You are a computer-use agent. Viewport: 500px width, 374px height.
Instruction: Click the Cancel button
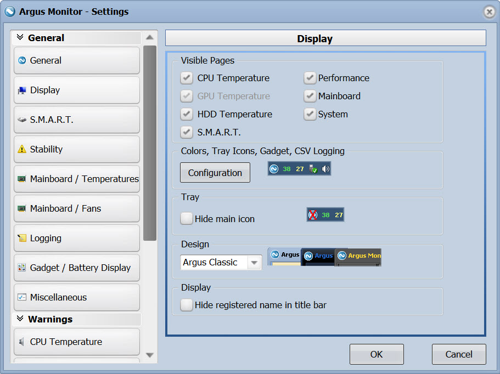pos(459,354)
